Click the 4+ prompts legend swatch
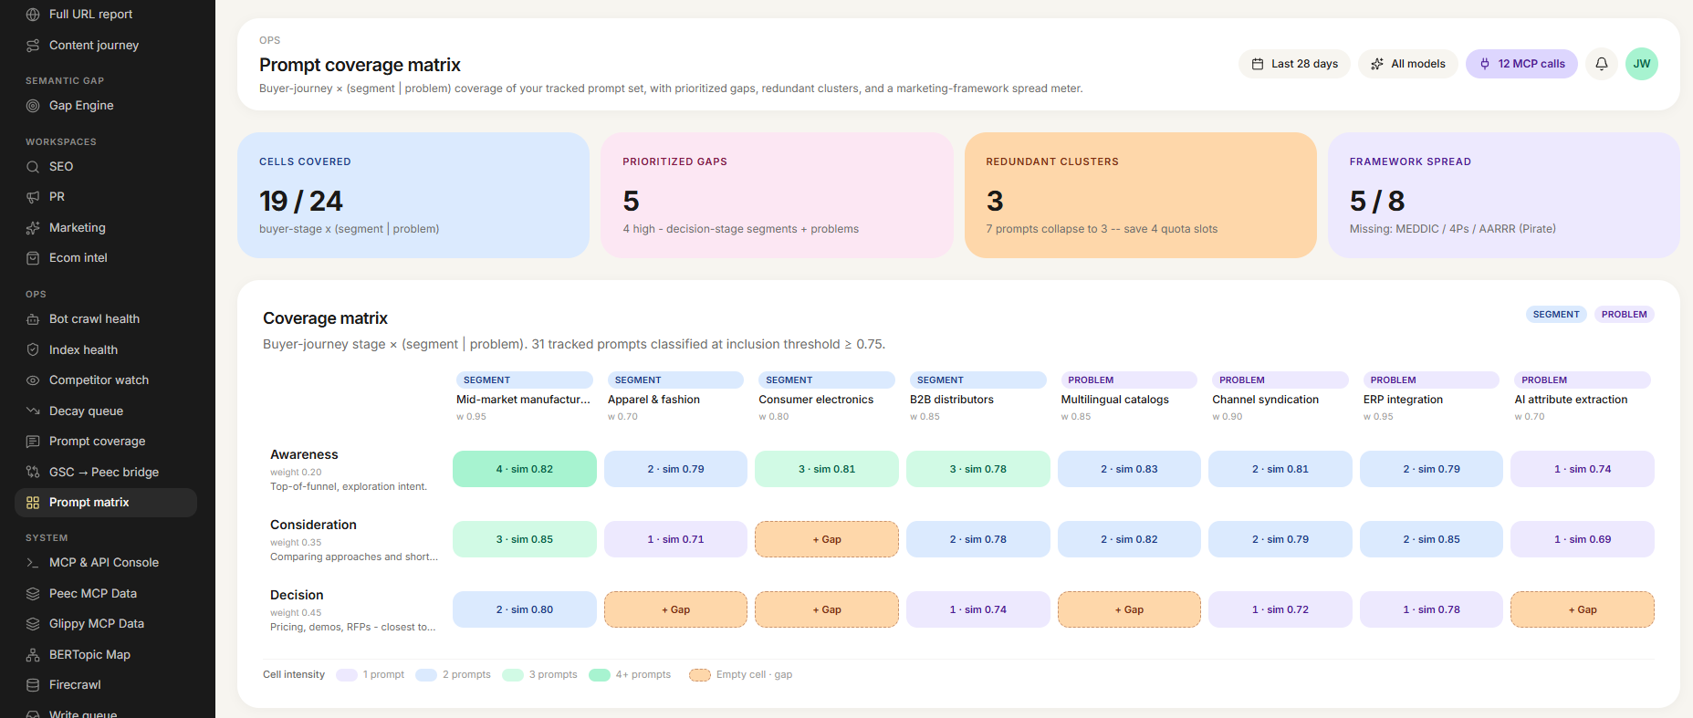This screenshot has width=1693, height=718. pyautogui.click(x=599, y=675)
